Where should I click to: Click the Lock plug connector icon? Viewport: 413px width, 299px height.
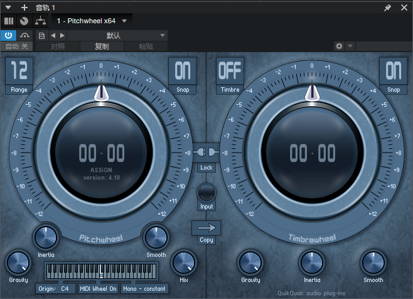click(x=206, y=152)
